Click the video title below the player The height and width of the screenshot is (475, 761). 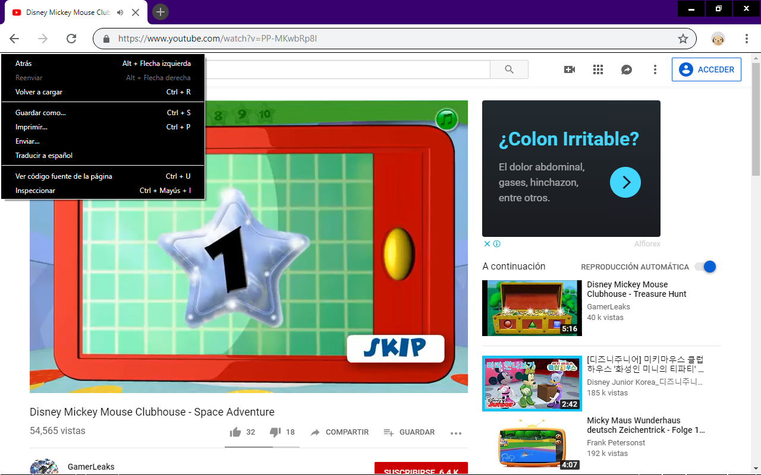click(x=152, y=412)
